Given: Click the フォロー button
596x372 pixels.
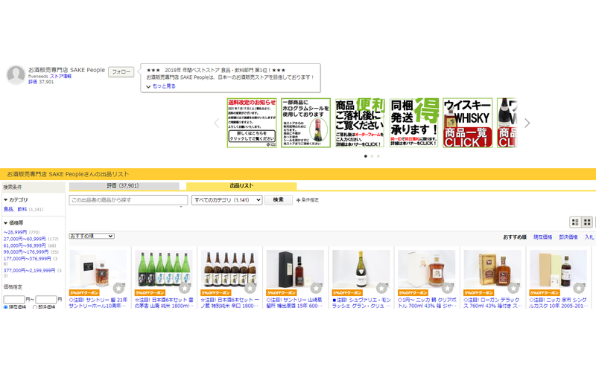Looking at the screenshot, I should point(121,71).
